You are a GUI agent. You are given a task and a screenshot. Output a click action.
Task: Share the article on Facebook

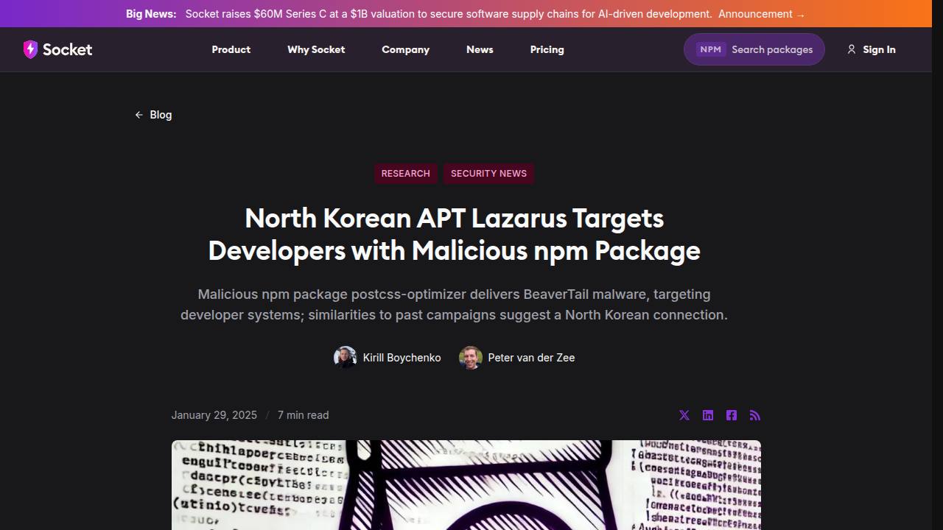click(732, 415)
